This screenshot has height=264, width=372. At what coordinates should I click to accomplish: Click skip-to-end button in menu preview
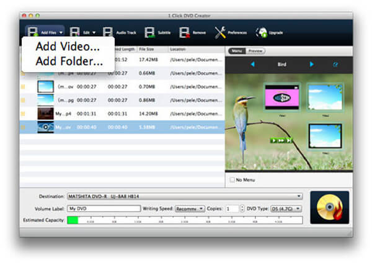289,140
